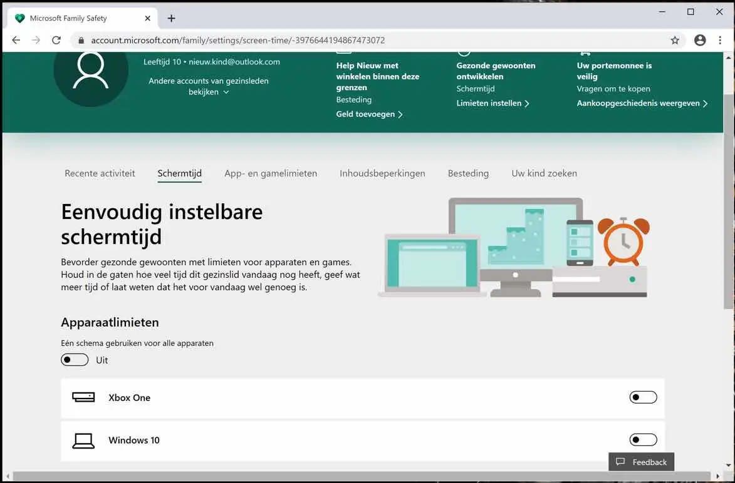Click the Feedback button
This screenshot has width=735, height=483.
point(641,462)
